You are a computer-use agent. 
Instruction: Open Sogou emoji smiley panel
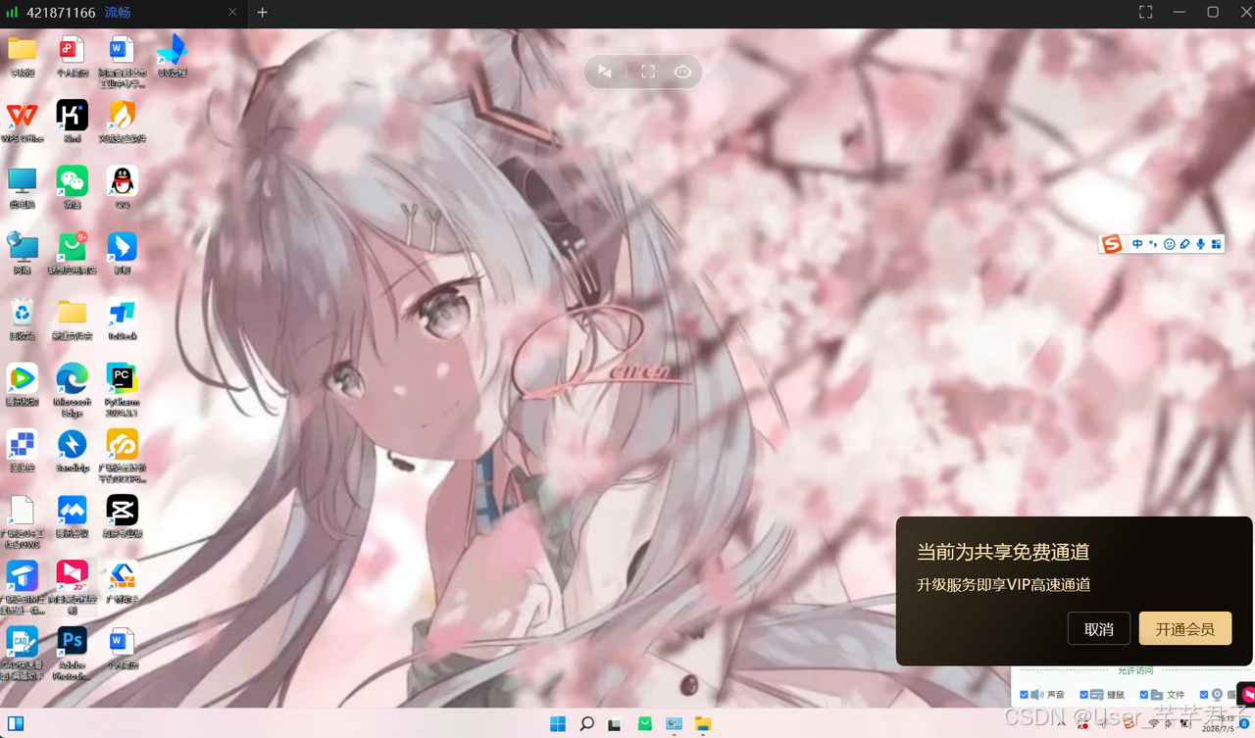(1169, 244)
